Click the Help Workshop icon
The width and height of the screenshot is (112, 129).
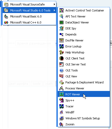(61, 52)
